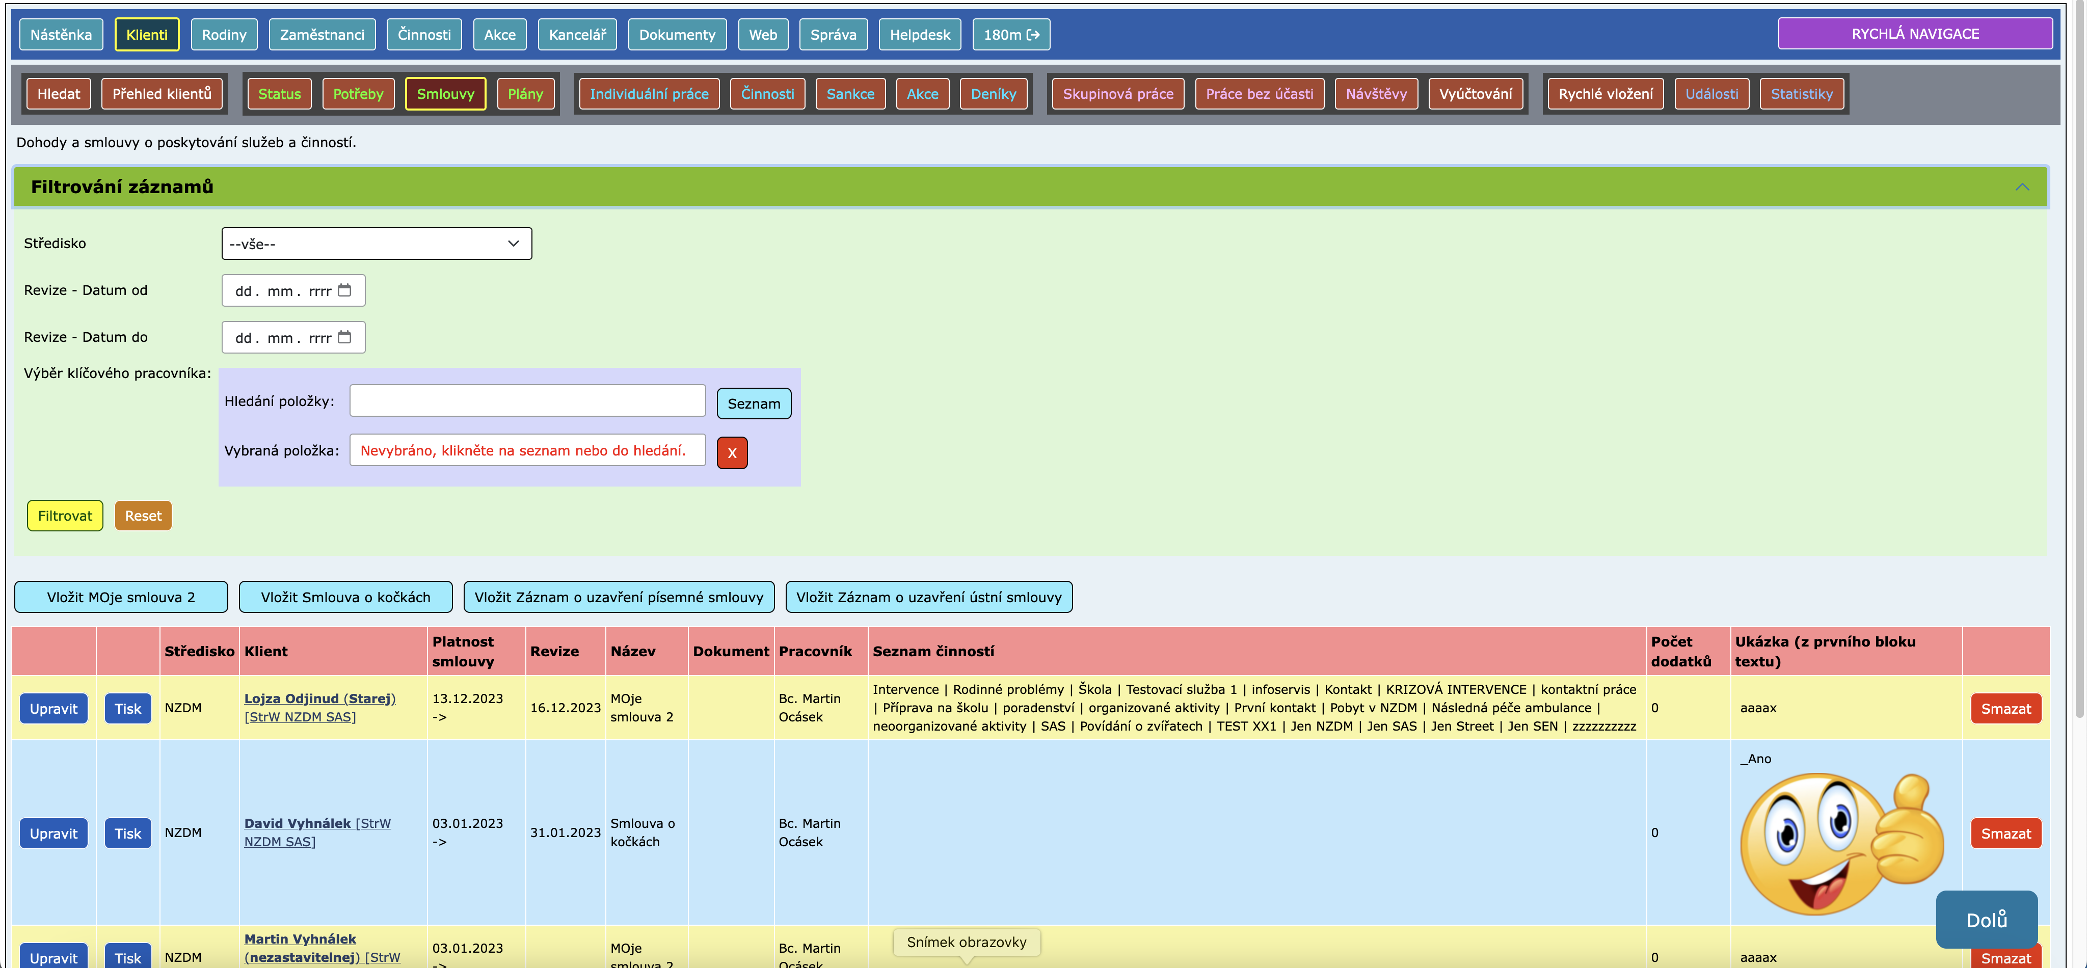Click Vložit Smlouva o kočkách
The height and width of the screenshot is (968, 2087).
click(345, 597)
